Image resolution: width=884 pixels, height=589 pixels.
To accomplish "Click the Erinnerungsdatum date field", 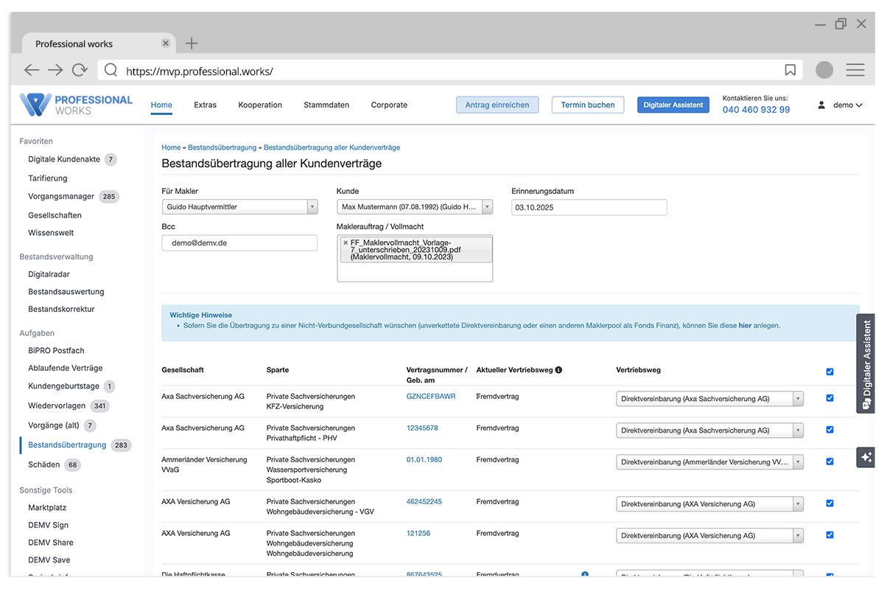I will [589, 207].
